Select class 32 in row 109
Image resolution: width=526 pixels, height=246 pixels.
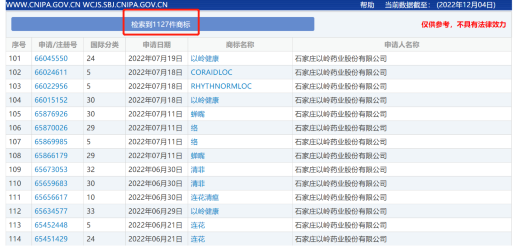[x=91, y=170]
